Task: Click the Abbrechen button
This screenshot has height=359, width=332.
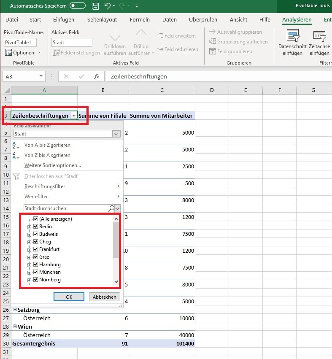Action: click(x=105, y=297)
